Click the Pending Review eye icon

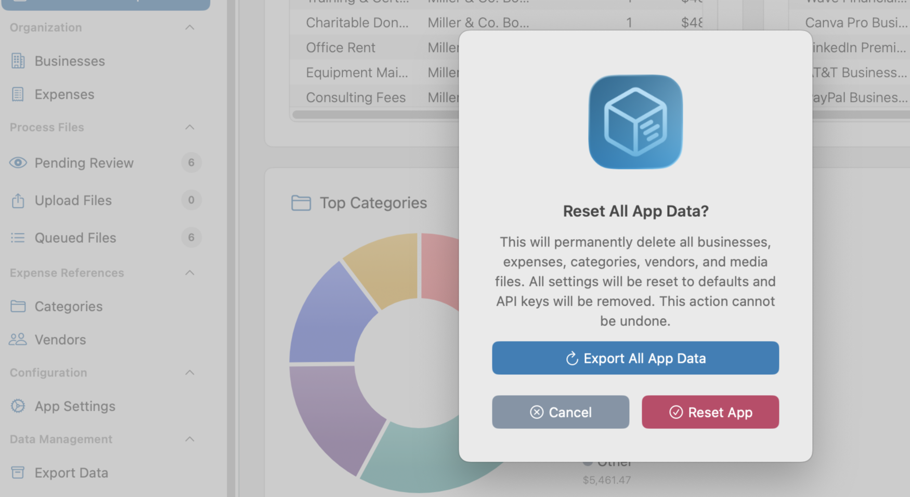pos(18,163)
